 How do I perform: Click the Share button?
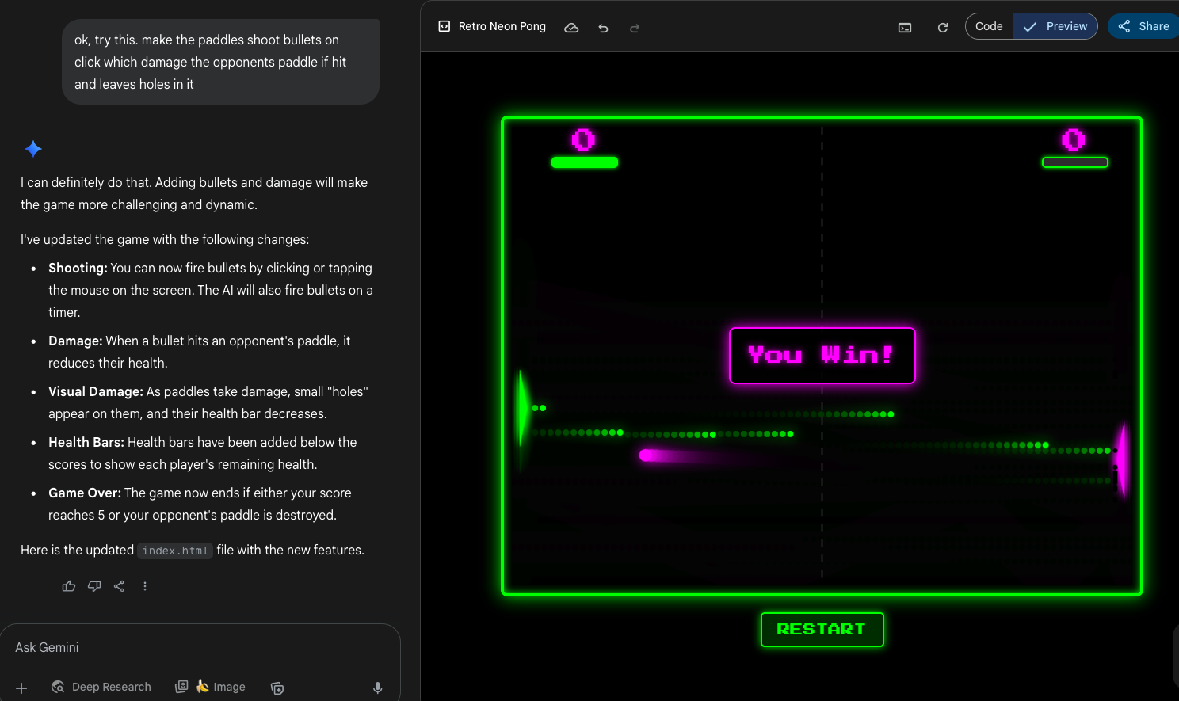tap(1144, 26)
